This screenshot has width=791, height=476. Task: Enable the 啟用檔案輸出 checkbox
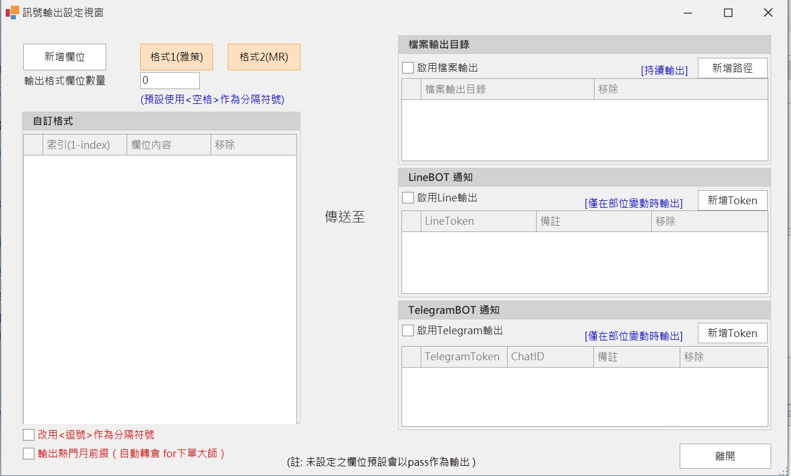(x=408, y=68)
